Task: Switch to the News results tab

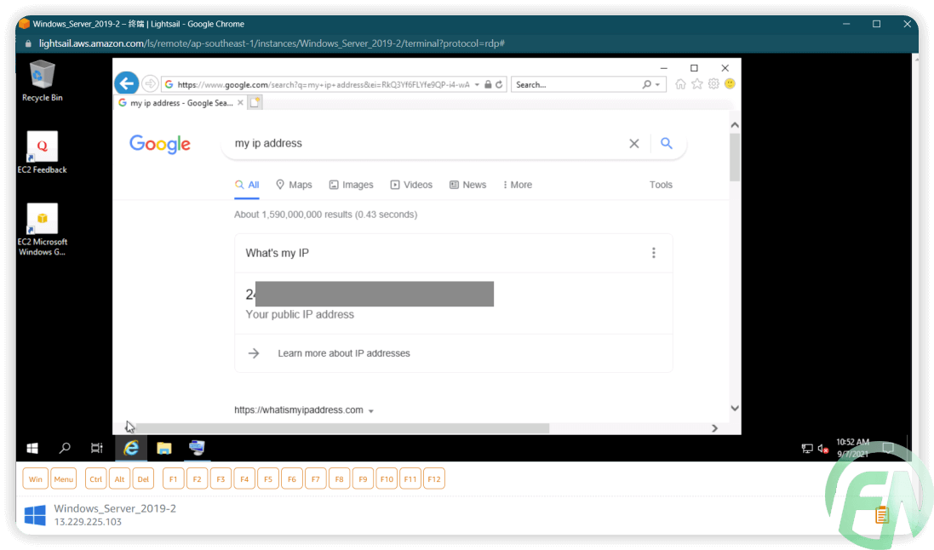Action: [467, 185]
